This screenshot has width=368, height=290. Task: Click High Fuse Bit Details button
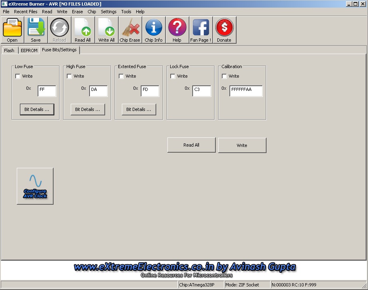pyautogui.click(x=88, y=109)
